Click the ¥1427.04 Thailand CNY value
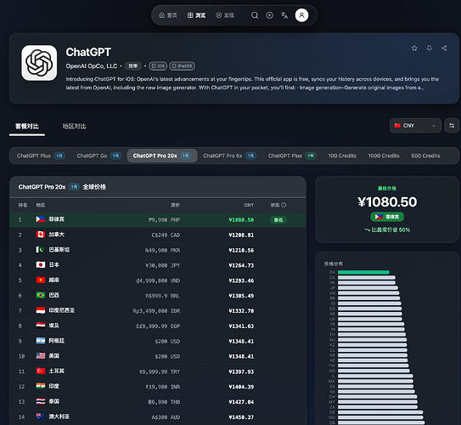Screen dimensions: 461x425 click(x=241, y=402)
